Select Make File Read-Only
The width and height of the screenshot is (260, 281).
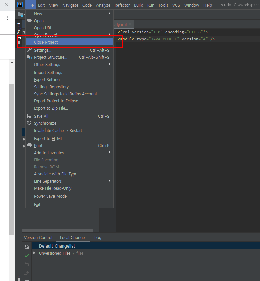pos(70,188)
